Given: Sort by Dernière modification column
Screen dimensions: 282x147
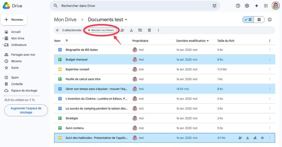Looking at the screenshot, I should 192,41.
